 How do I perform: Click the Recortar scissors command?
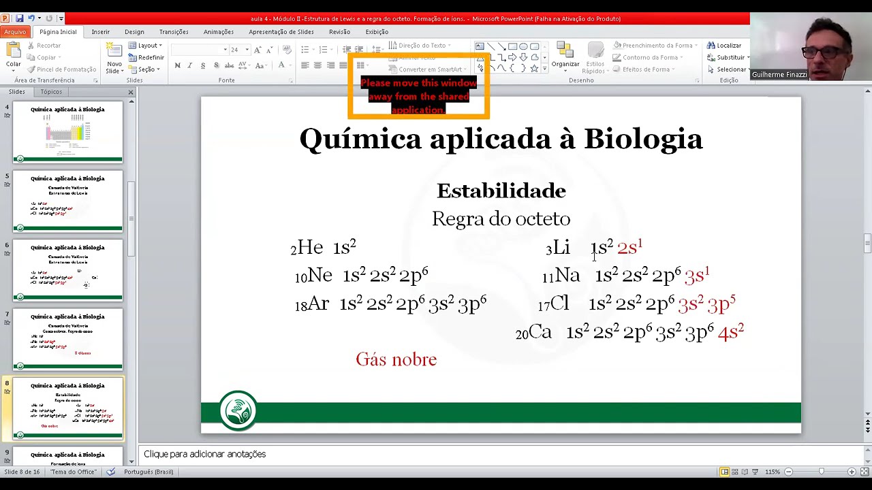[x=44, y=46]
